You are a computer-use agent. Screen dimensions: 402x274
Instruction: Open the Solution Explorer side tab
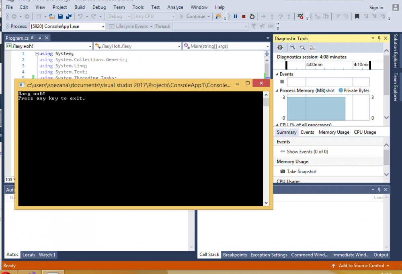coord(396,51)
